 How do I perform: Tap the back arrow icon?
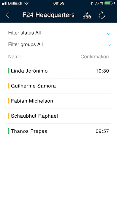pos(8,15)
